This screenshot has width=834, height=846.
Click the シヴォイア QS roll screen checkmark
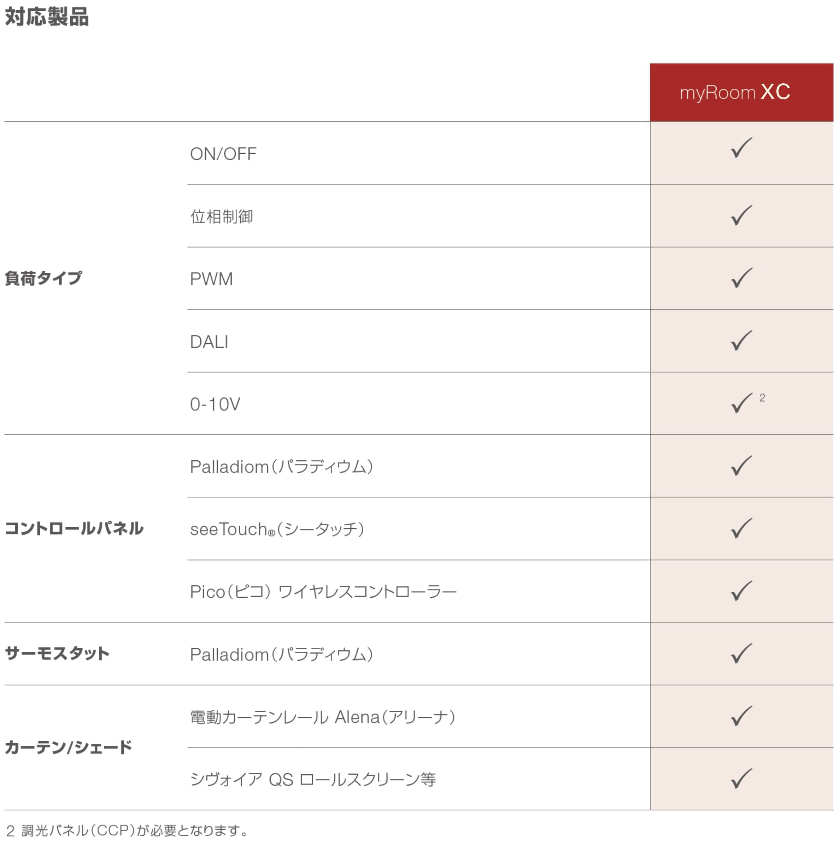point(741,779)
